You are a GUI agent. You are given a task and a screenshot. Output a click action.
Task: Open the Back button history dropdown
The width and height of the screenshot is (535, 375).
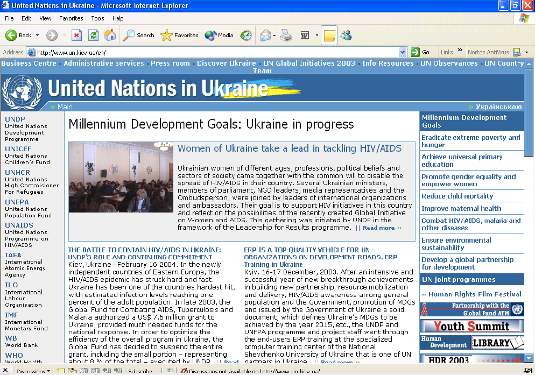(38, 36)
